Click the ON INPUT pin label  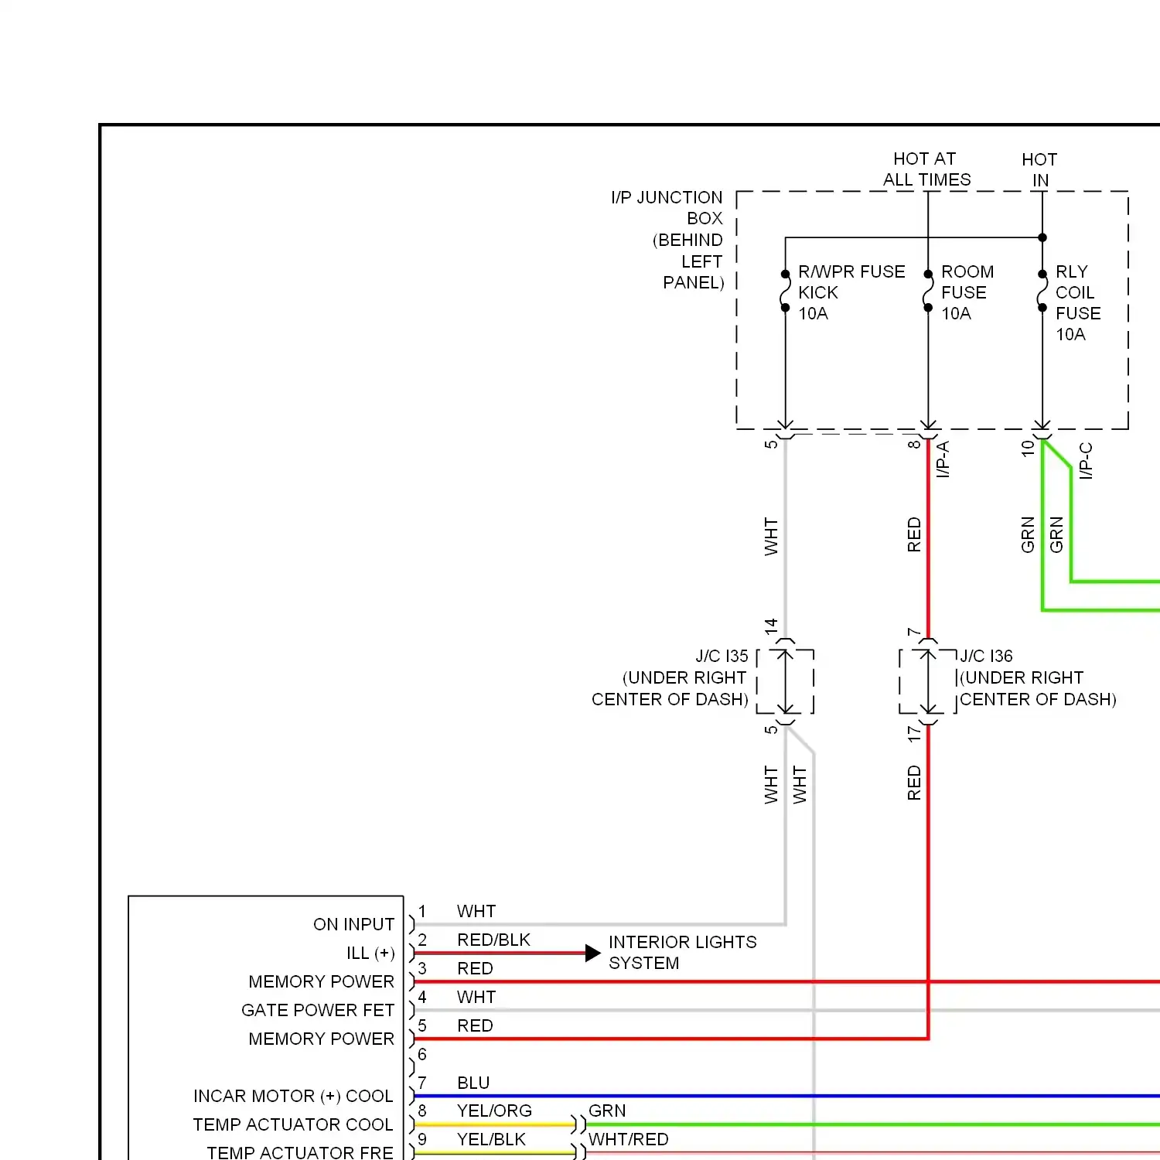pyautogui.click(x=353, y=924)
